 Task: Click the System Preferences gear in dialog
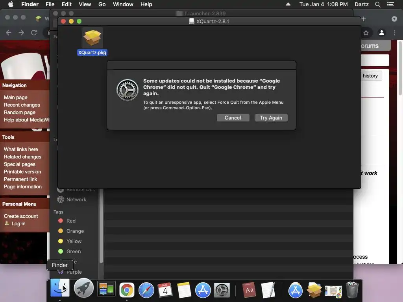click(x=127, y=90)
